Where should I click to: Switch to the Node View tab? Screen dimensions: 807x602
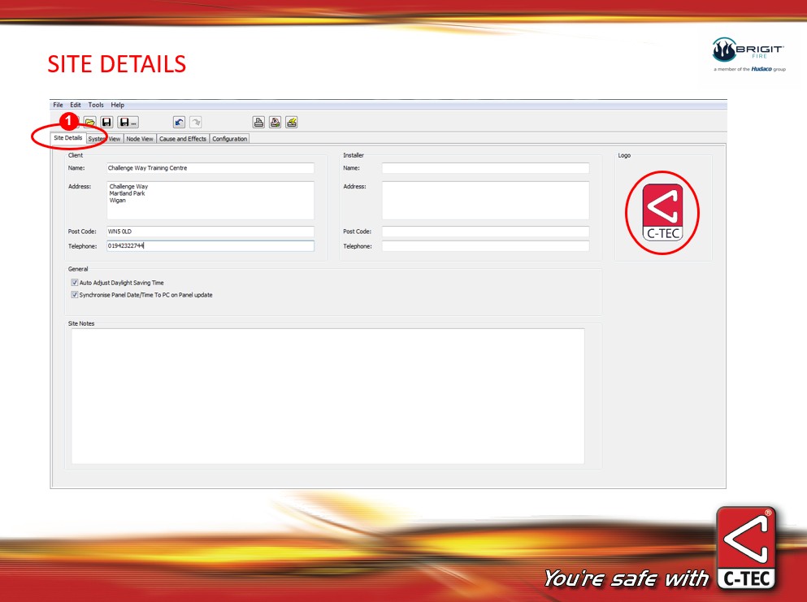(140, 139)
